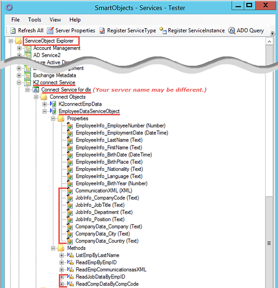
Task: Select the CommunicationXML property icon
Action: 70,190
